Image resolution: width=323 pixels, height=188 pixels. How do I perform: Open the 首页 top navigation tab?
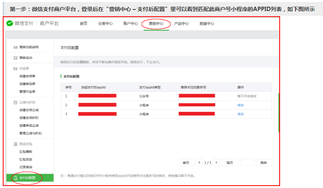pyautogui.click(x=84, y=24)
